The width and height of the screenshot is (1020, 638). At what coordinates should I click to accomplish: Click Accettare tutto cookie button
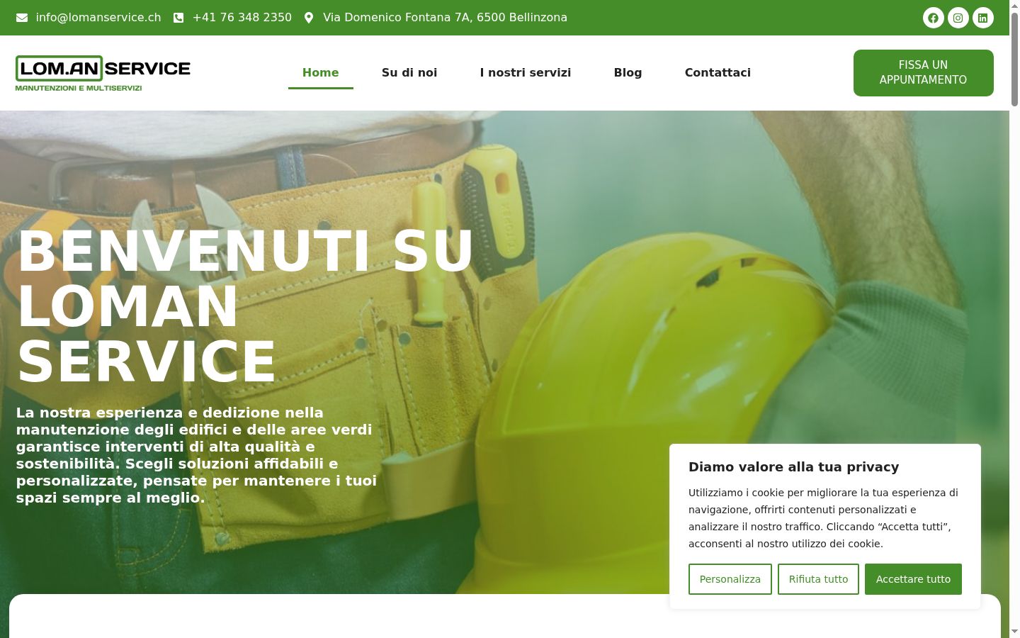[913, 579]
